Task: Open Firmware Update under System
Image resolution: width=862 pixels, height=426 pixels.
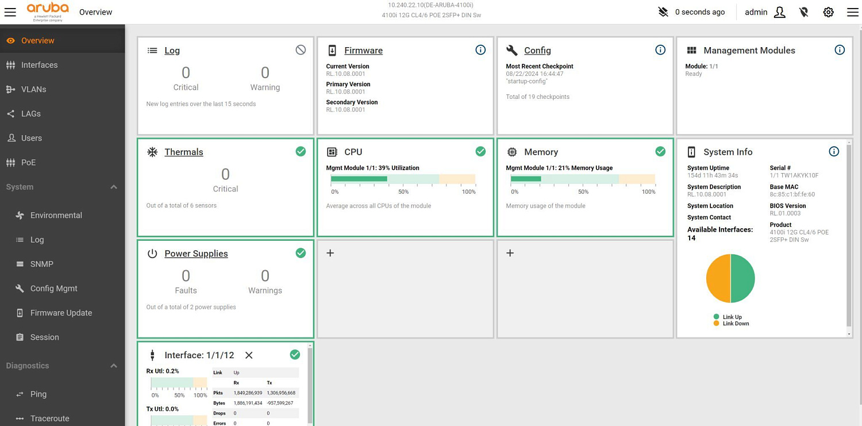Action: coord(62,313)
